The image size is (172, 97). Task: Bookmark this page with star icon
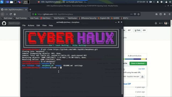point(139,14)
